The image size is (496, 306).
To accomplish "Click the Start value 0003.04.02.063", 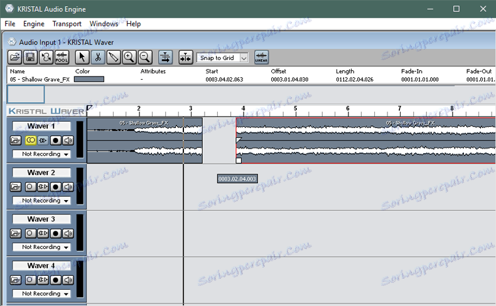I will click(224, 79).
